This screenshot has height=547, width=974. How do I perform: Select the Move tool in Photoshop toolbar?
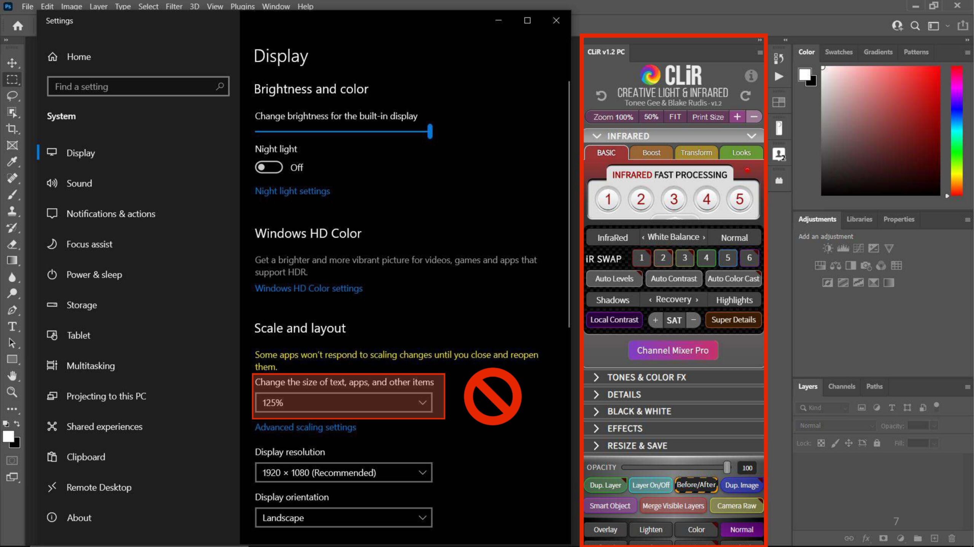point(12,63)
